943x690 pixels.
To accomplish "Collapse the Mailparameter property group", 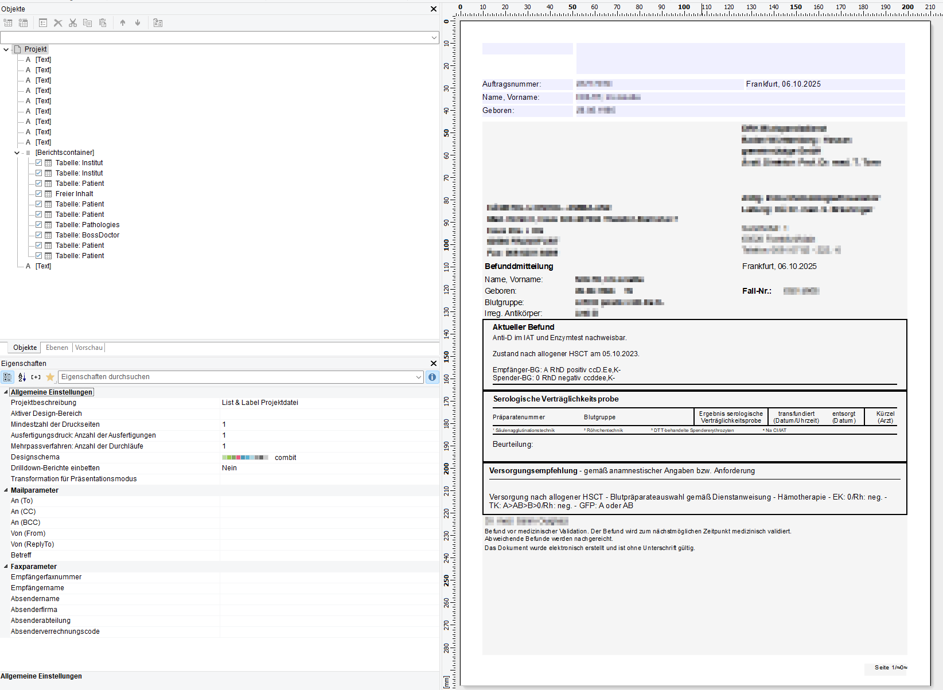I will tap(6, 490).
